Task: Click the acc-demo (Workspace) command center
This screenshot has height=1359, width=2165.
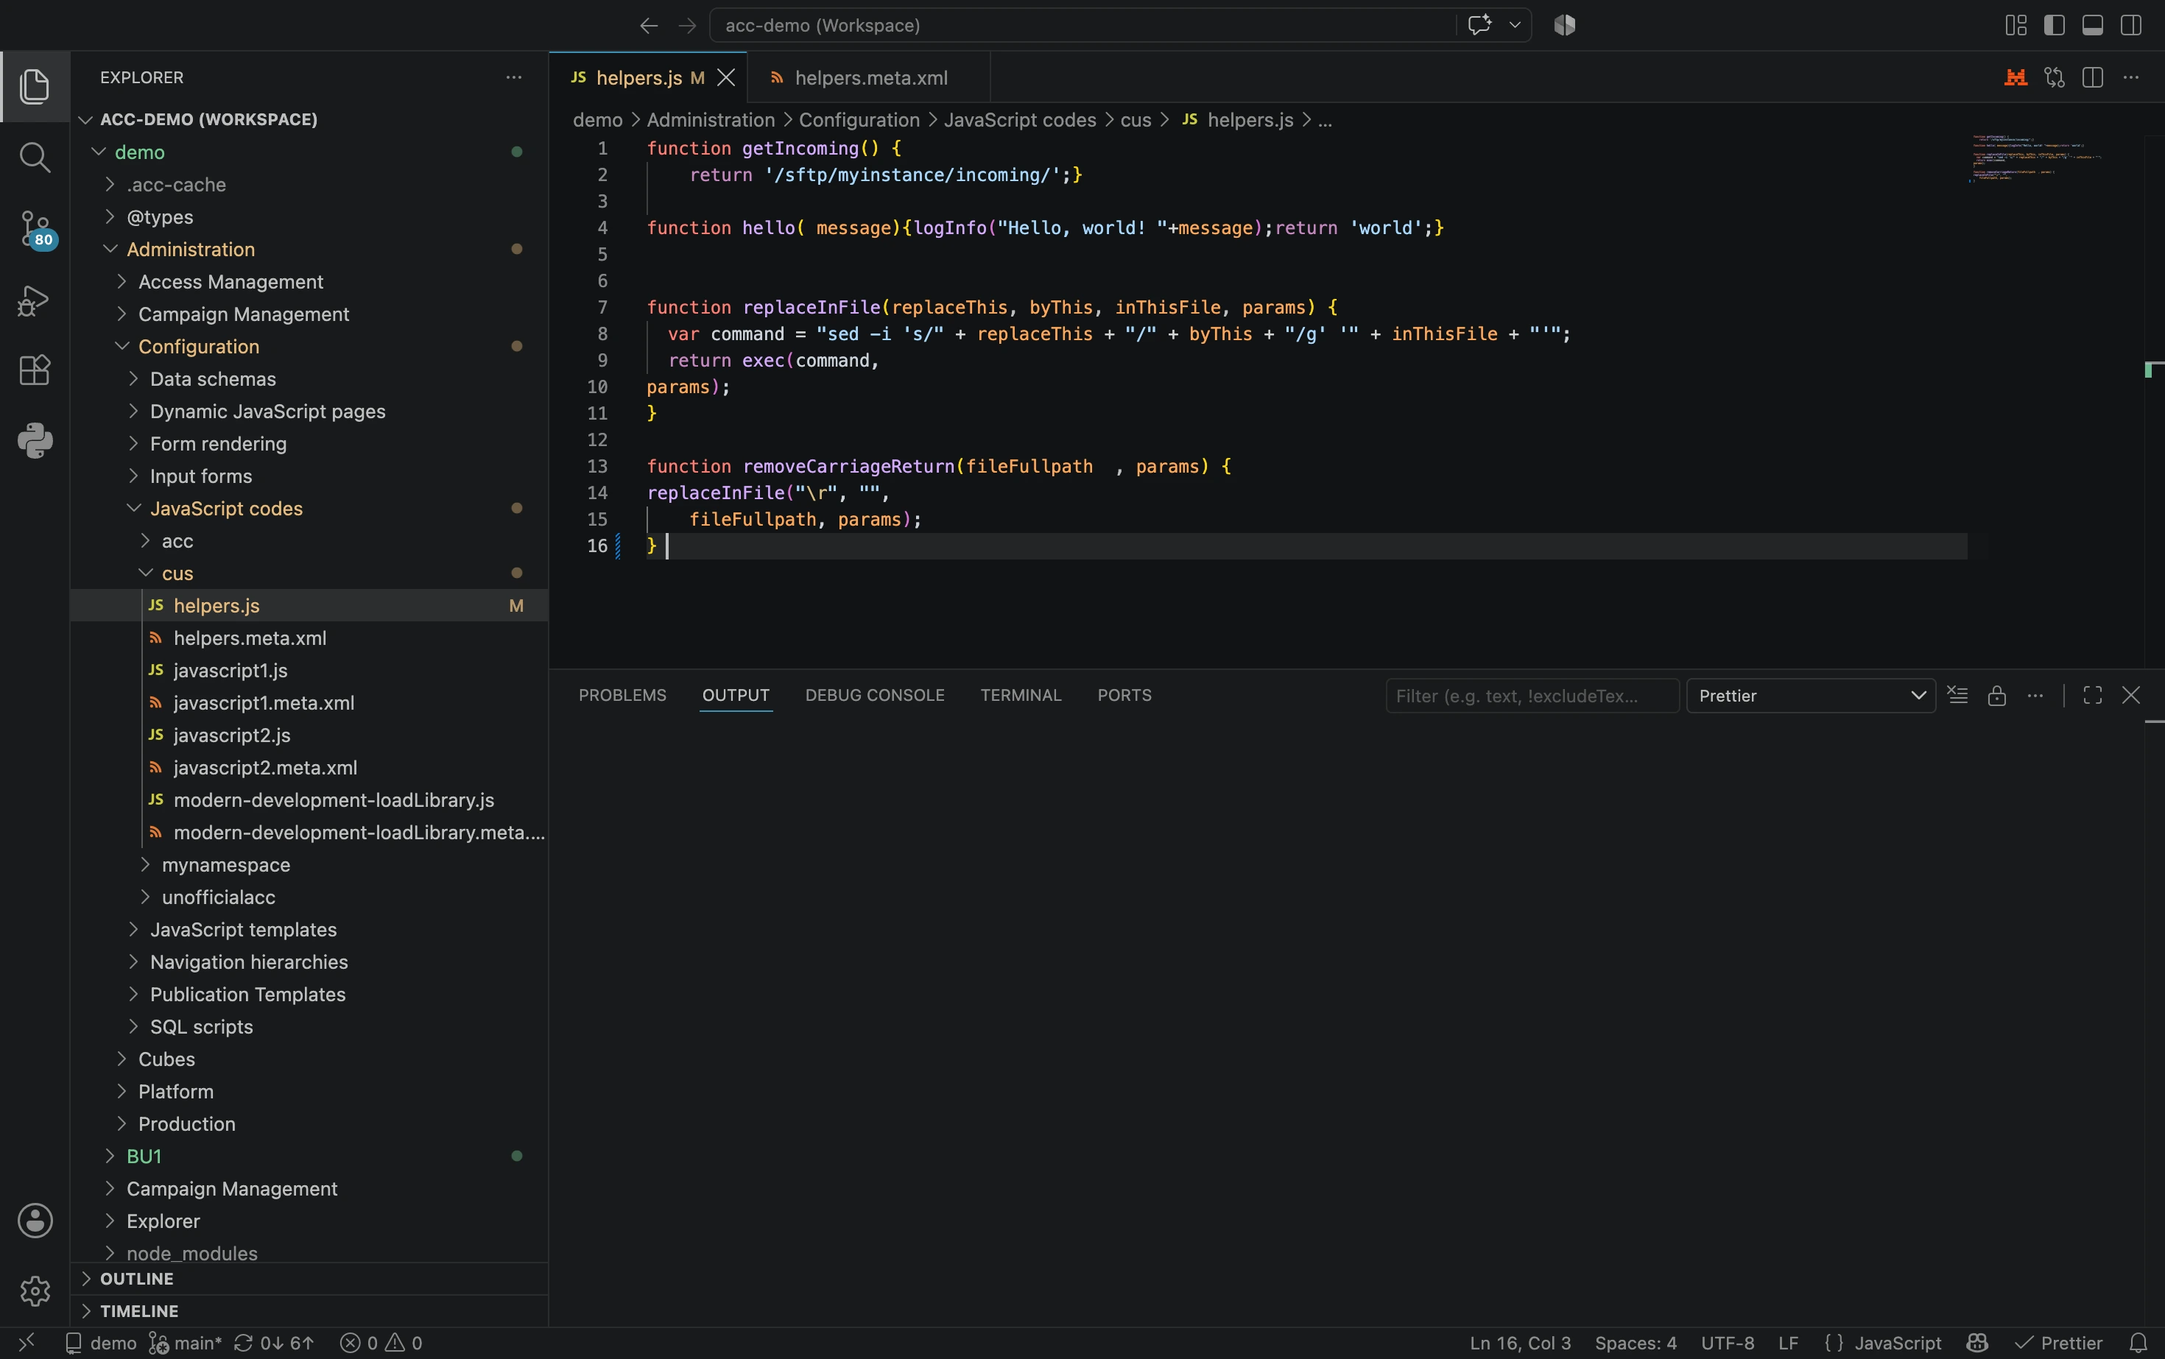Action: 1082,25
